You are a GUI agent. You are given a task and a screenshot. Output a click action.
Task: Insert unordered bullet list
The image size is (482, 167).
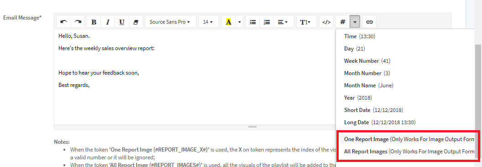253,22
